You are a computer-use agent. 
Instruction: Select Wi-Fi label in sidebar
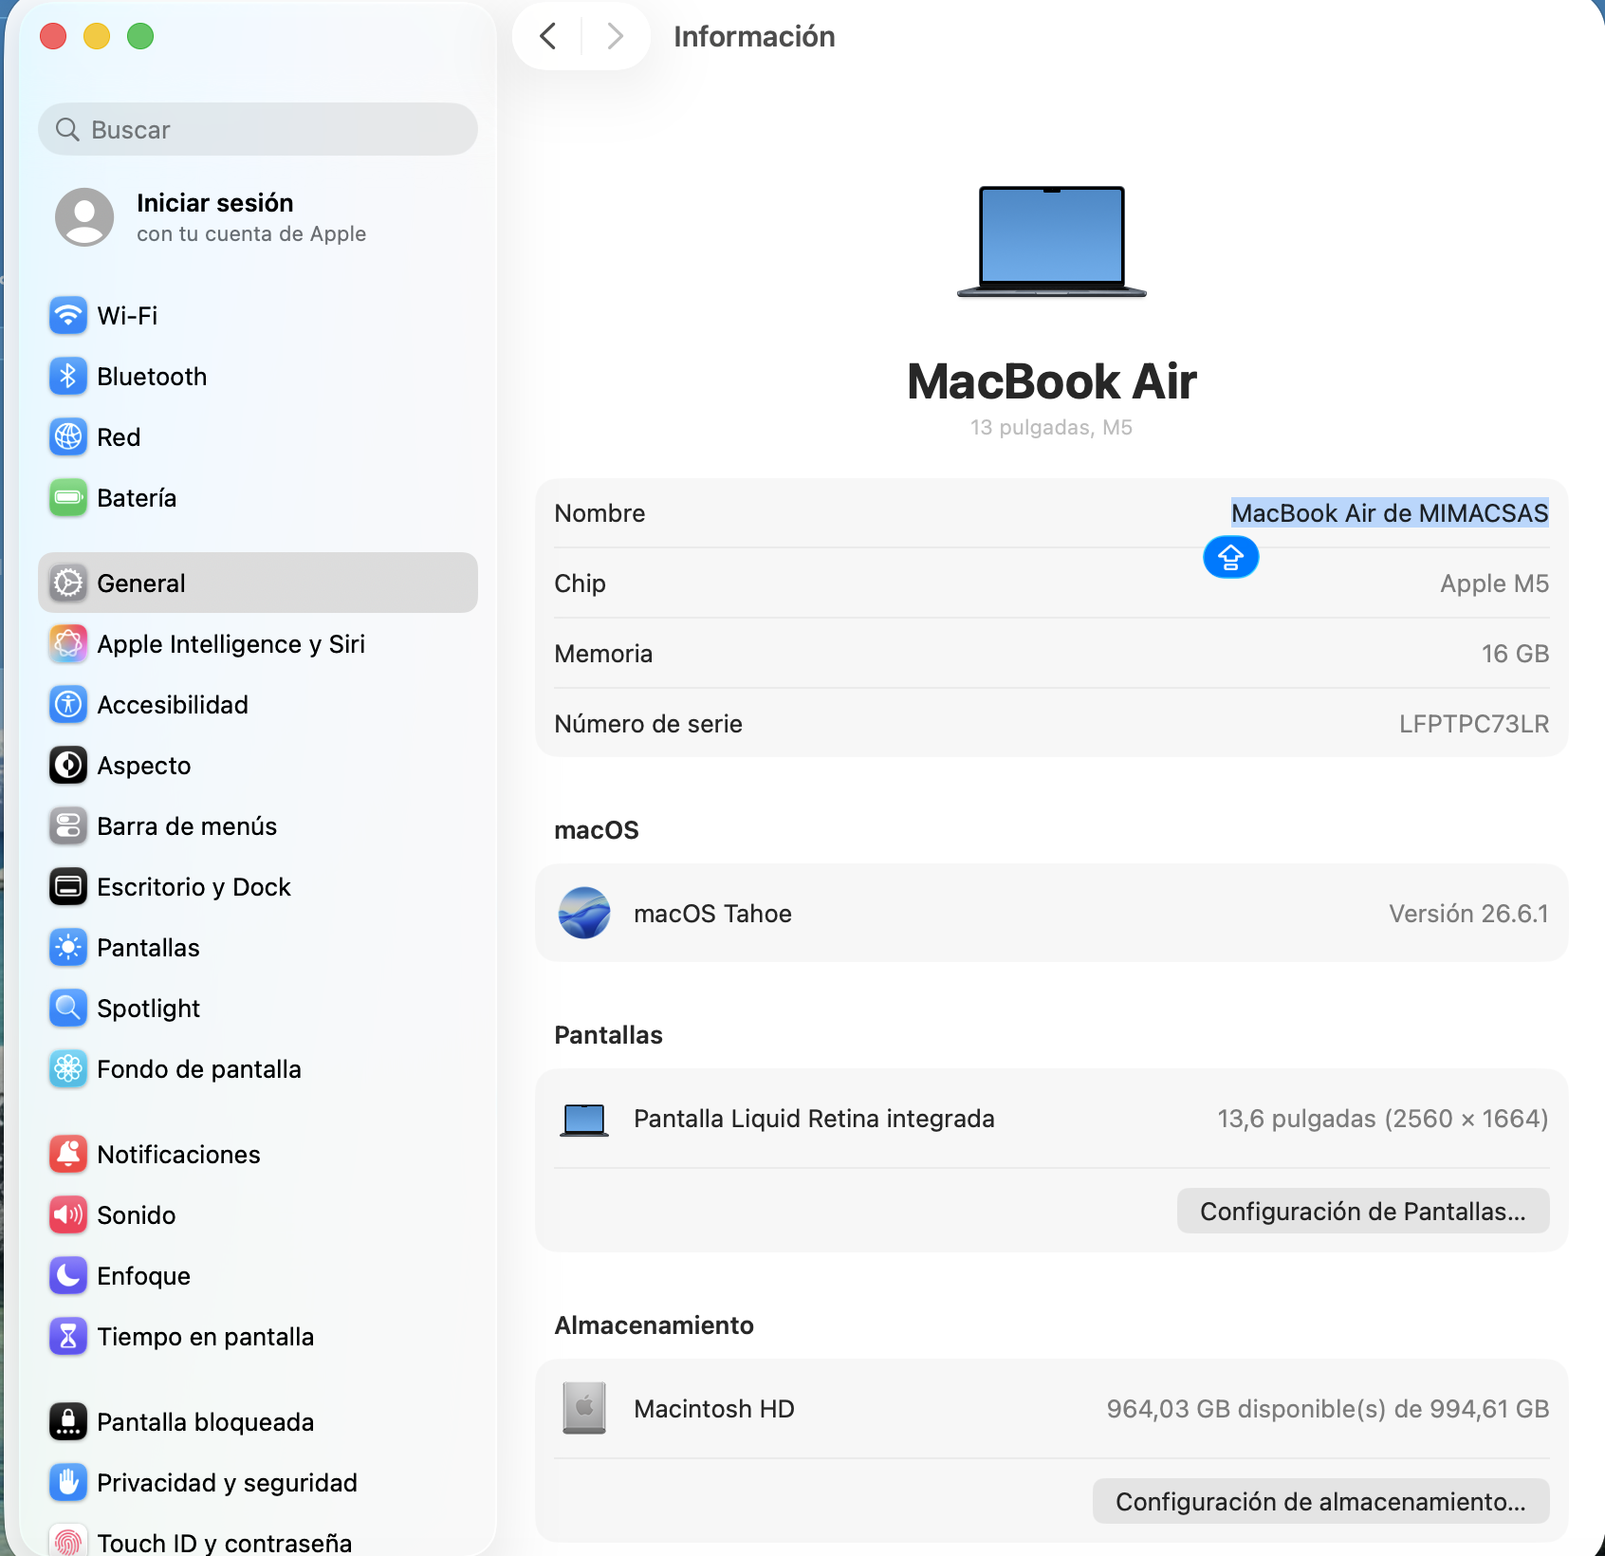click(127, 316)
